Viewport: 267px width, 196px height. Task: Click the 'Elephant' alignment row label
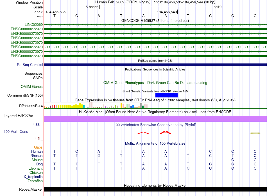[35, 168]
